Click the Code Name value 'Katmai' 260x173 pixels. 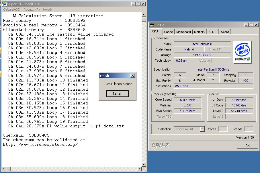pos(189,49)
